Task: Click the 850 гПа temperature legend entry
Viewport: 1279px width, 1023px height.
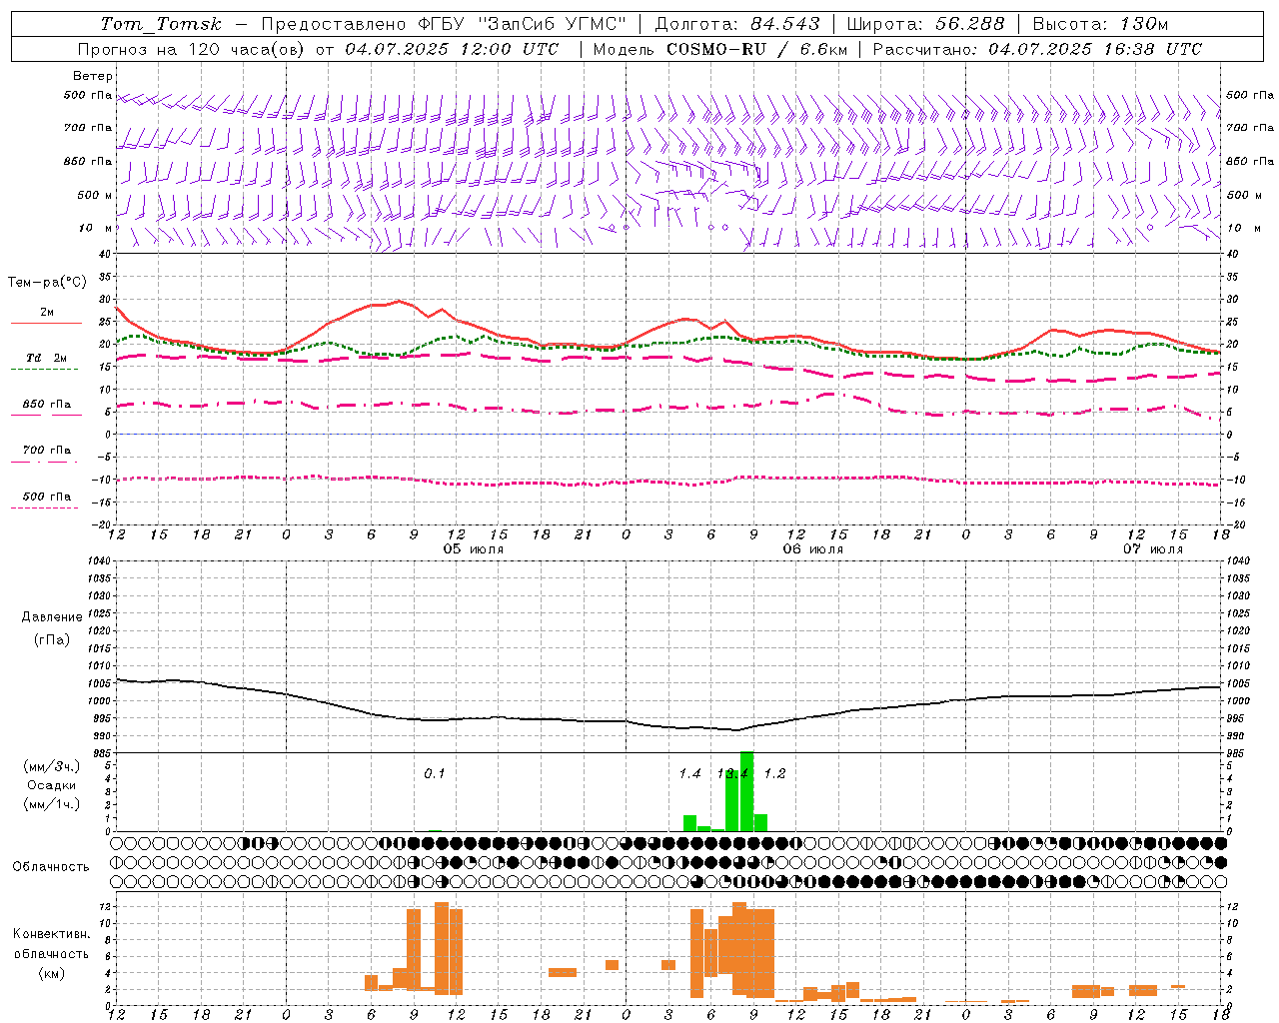Action: pos(47,405)
